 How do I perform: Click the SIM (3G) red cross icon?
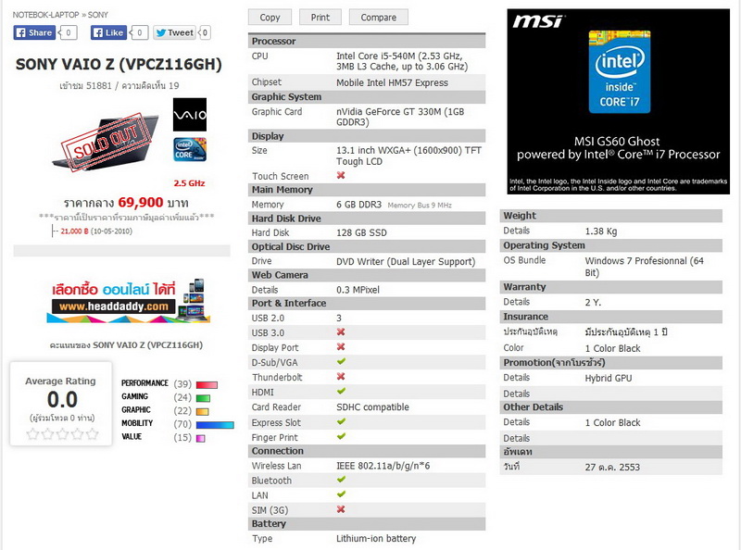coord(341,509)
